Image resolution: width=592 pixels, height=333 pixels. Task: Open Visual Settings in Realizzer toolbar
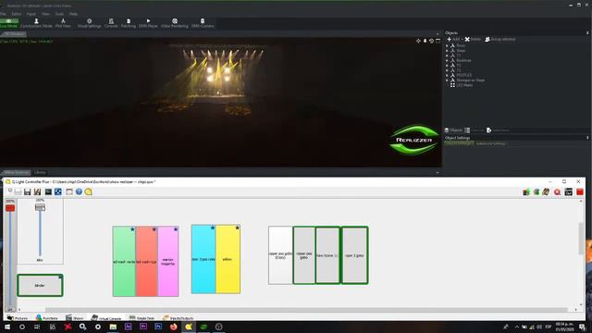(x=89, y=23)
